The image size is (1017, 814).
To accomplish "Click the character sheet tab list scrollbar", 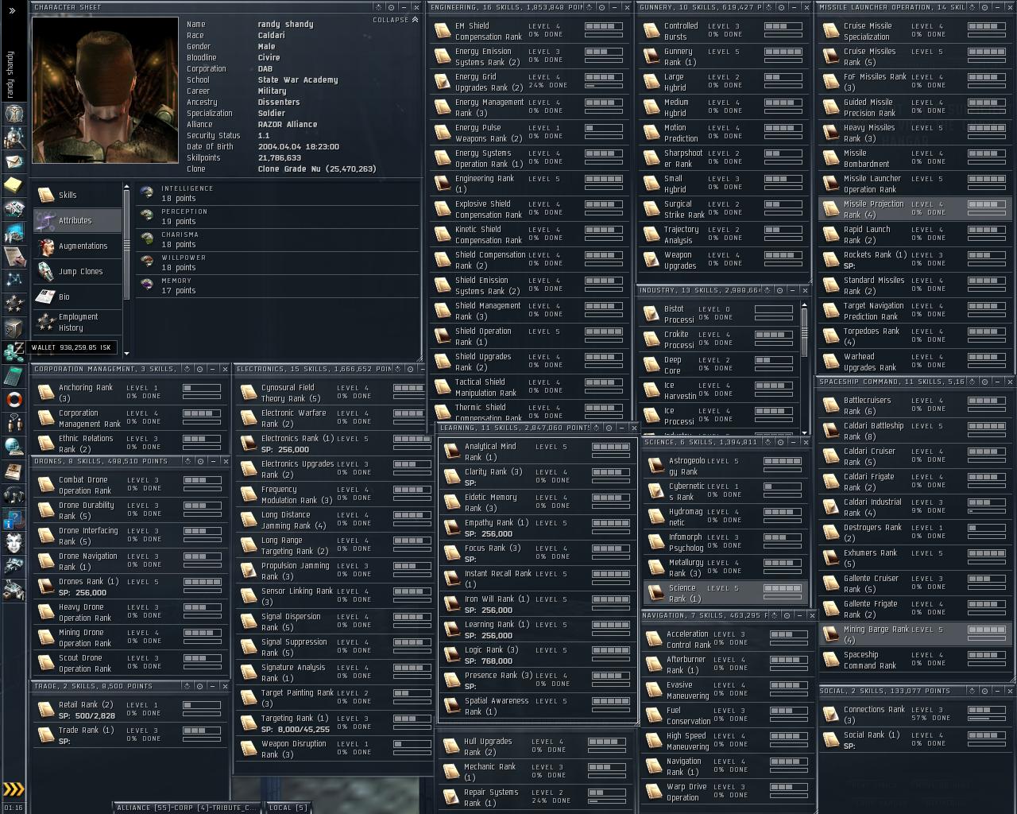I will click(126, 246).
